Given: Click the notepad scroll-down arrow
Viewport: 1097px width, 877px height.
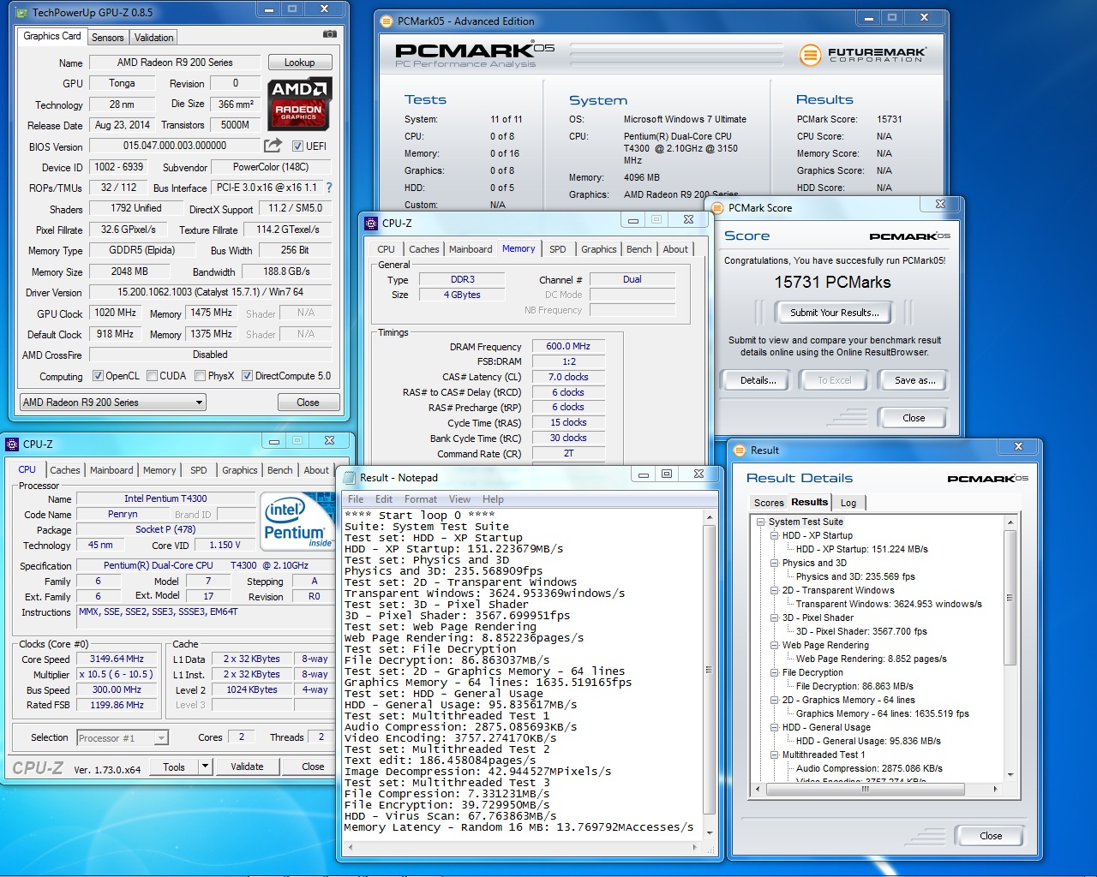Looking at the screenshot, I should click(709, 832).
